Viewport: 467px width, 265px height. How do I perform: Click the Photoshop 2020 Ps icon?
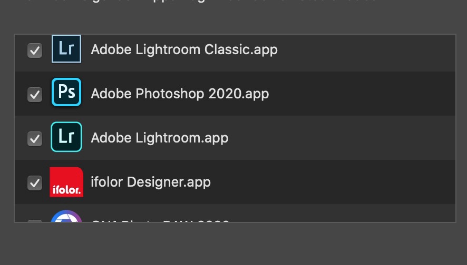click(x=66, y=93)
